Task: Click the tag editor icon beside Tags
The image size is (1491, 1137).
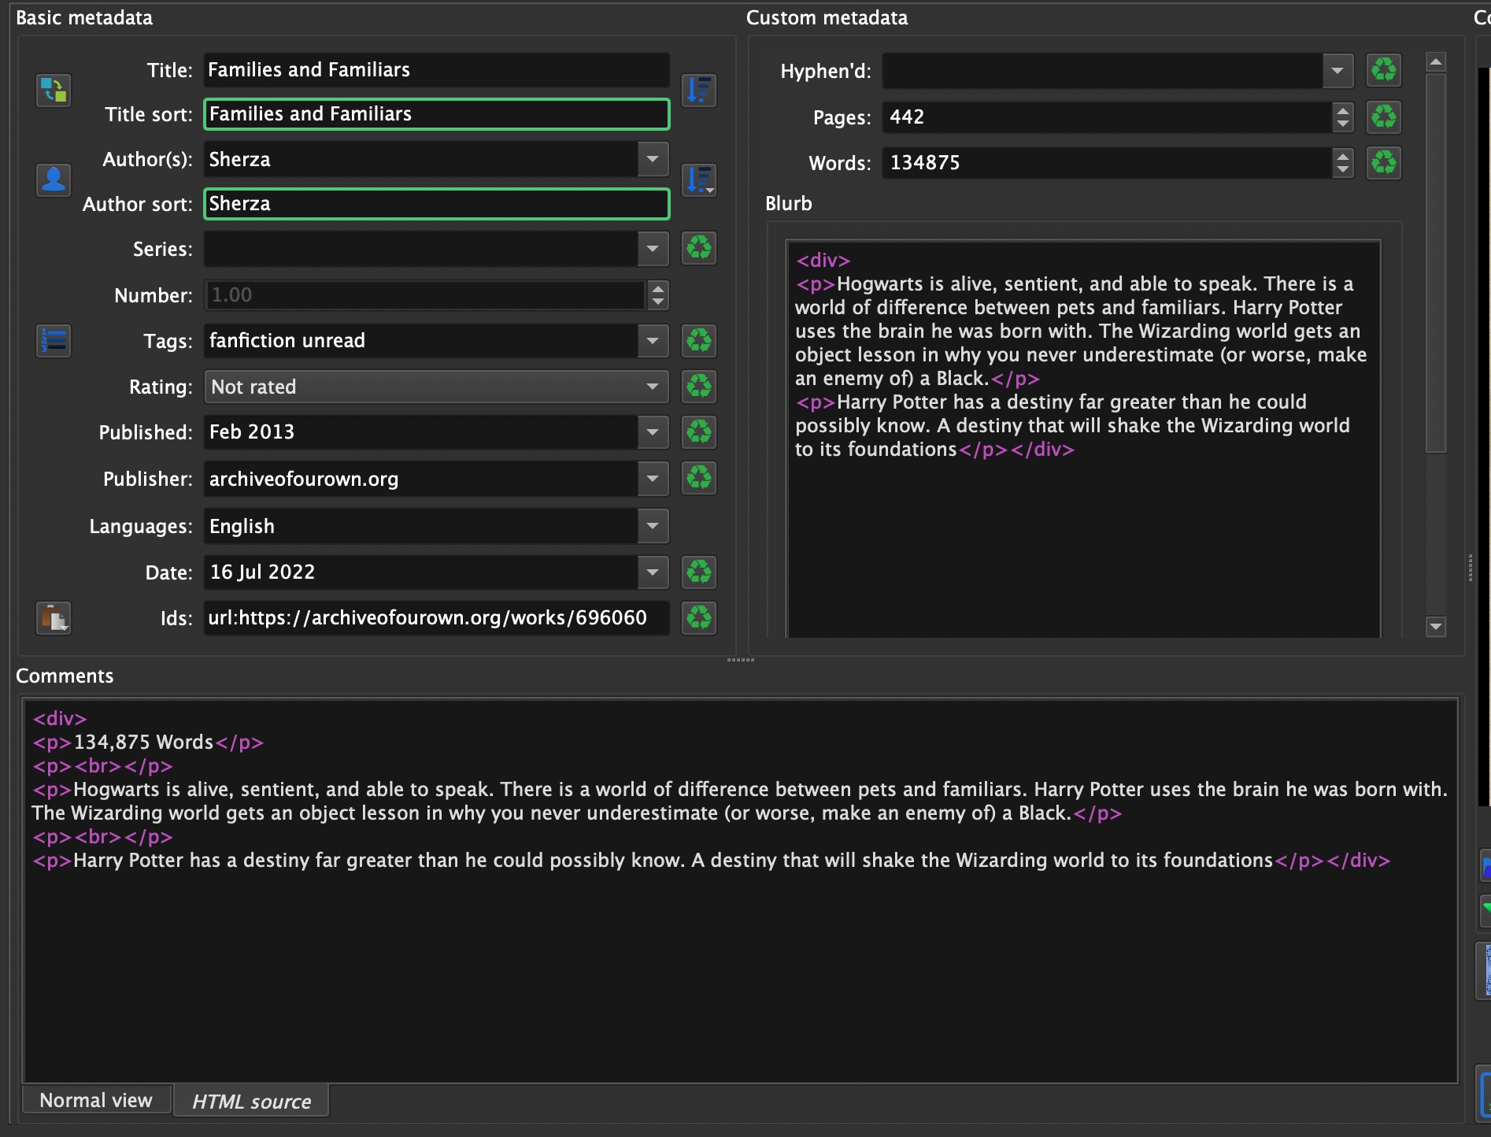Action: coord(54,341)
